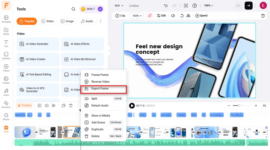Click the pink AI sparkle icon
This screenshot has width=270, height=150.
[x=150, y=16]
